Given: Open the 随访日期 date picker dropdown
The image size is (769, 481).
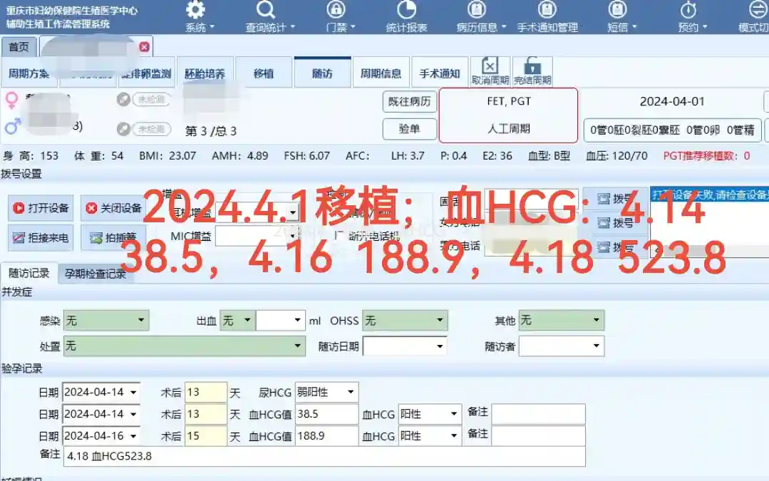Looking at the screenshot, I should click(x=440, y=347).
